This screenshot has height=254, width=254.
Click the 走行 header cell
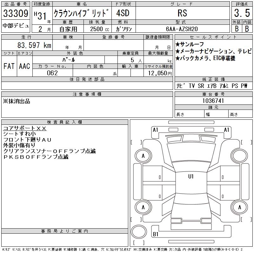[x=27, y=37]
